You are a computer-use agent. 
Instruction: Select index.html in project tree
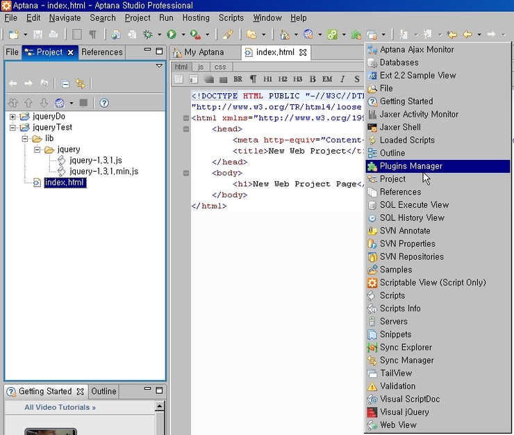(x=65, y=182)
